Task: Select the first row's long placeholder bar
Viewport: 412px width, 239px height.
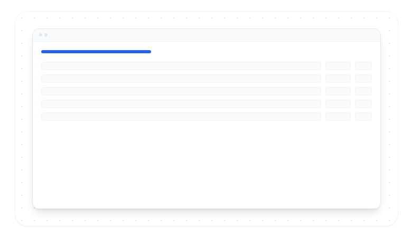Action: click(x=181, y=66)
